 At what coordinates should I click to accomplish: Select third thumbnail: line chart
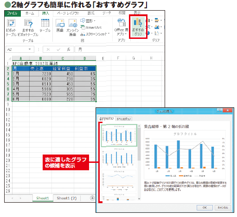coord(119,180)
